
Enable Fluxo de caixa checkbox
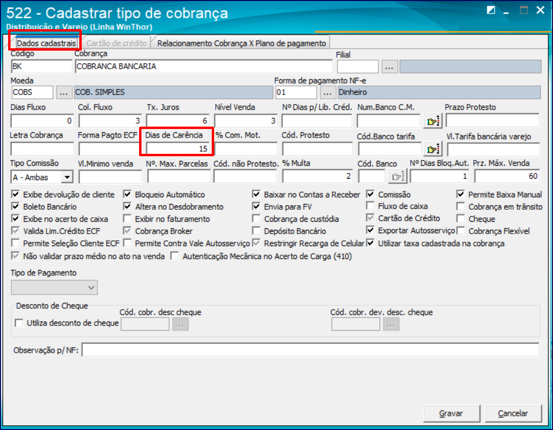pyautogui.click(x=370, y=206)
